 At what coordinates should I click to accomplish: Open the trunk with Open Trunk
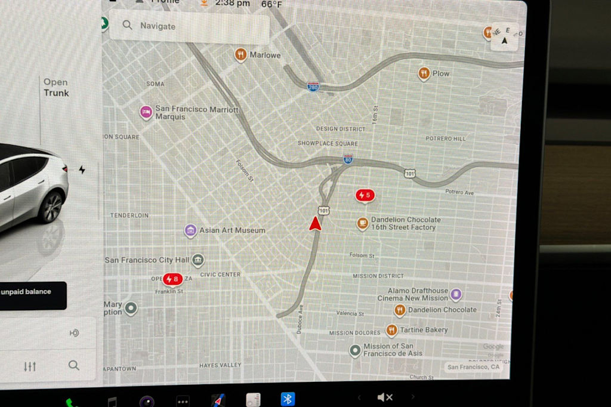pyautogui.click(x=56, y=88)
